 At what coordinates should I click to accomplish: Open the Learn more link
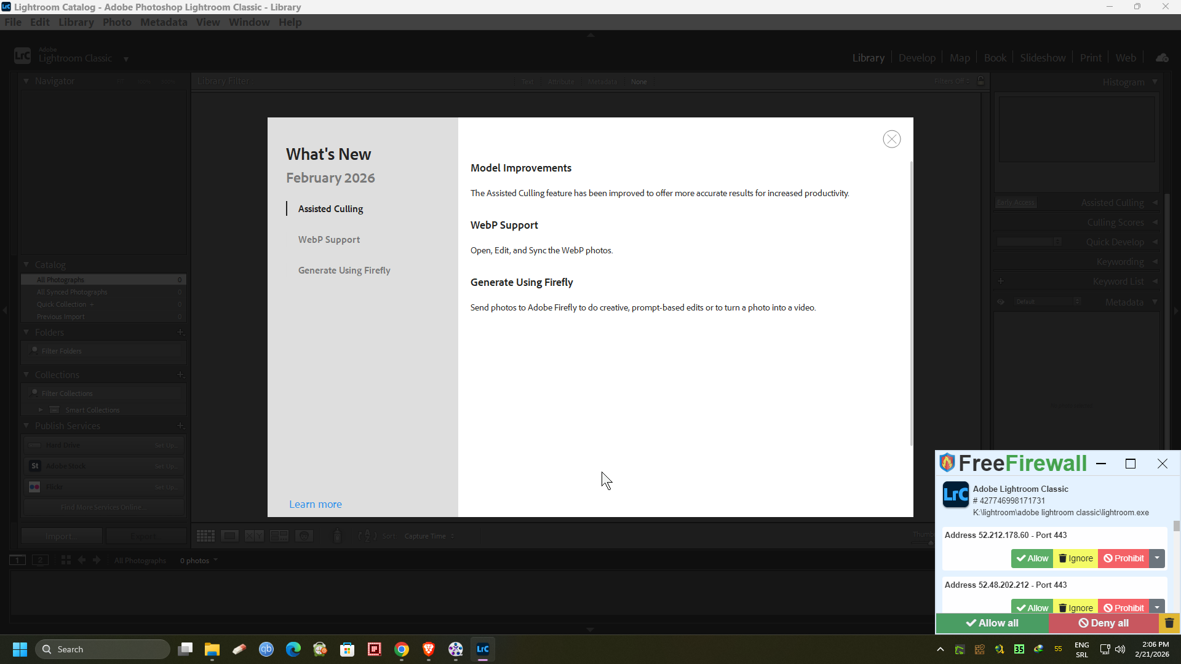pos(316,504)
